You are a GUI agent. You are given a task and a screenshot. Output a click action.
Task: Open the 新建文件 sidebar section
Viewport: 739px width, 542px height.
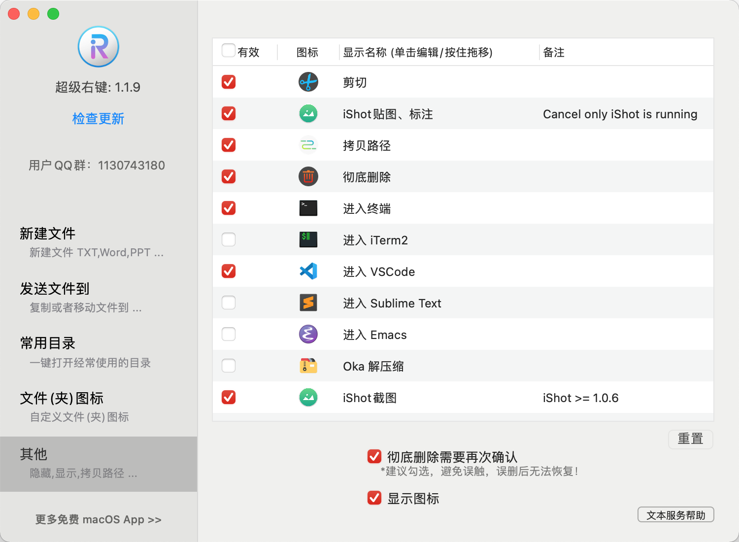(x=99, y=242)
